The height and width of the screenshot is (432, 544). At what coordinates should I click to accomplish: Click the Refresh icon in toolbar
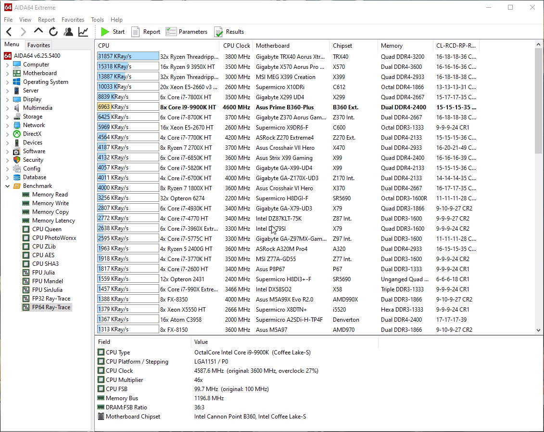pos(53,32)
